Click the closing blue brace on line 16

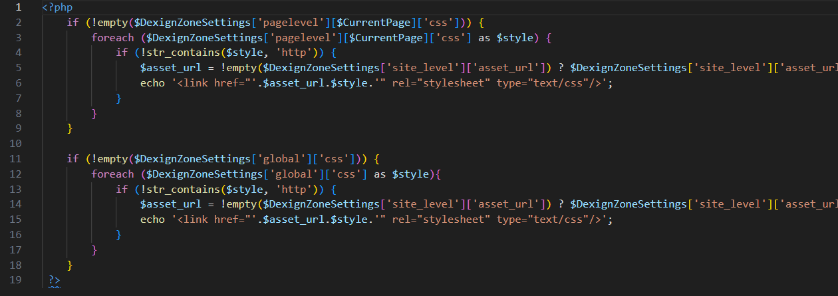pos(119,234)
